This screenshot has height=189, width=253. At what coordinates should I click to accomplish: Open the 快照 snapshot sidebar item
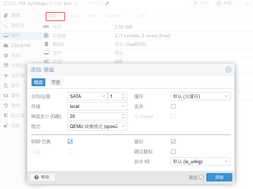[15, 105]
